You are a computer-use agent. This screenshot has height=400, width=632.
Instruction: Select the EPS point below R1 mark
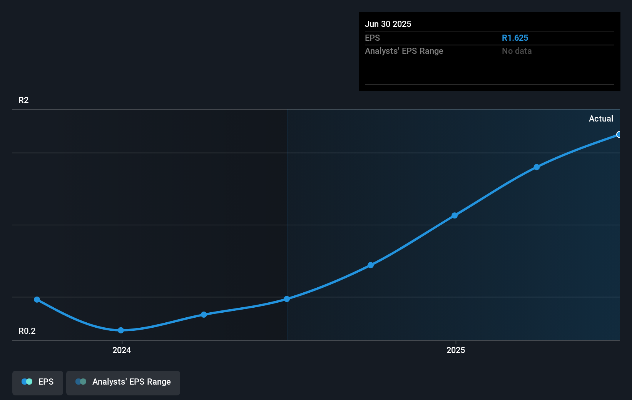click(x=371, y=264)
